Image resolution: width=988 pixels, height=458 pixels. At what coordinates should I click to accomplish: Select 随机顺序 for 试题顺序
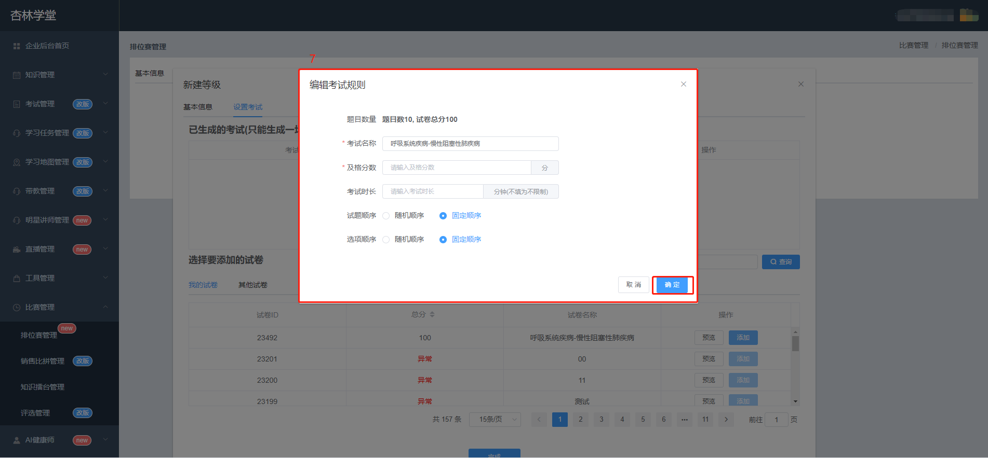(x=386, y=216)
